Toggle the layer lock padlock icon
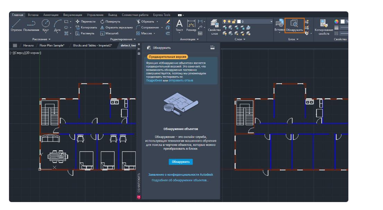This screenshot has height=210, width=383. (234, 21)
